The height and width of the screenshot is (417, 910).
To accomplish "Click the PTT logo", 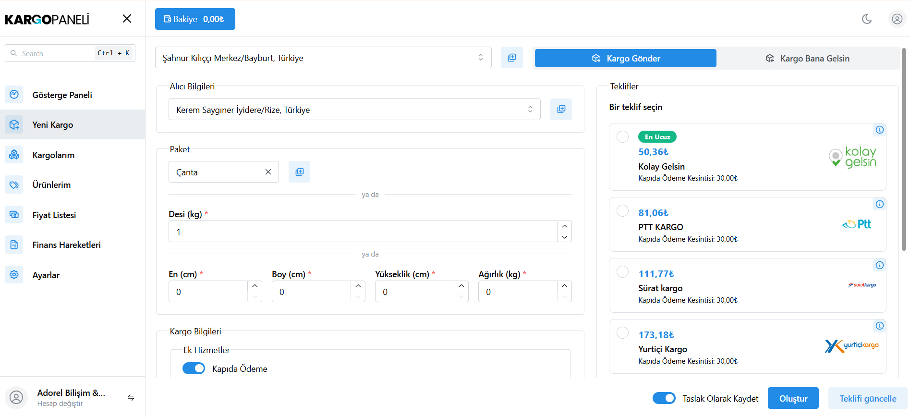I will click(x=857, y=224).
